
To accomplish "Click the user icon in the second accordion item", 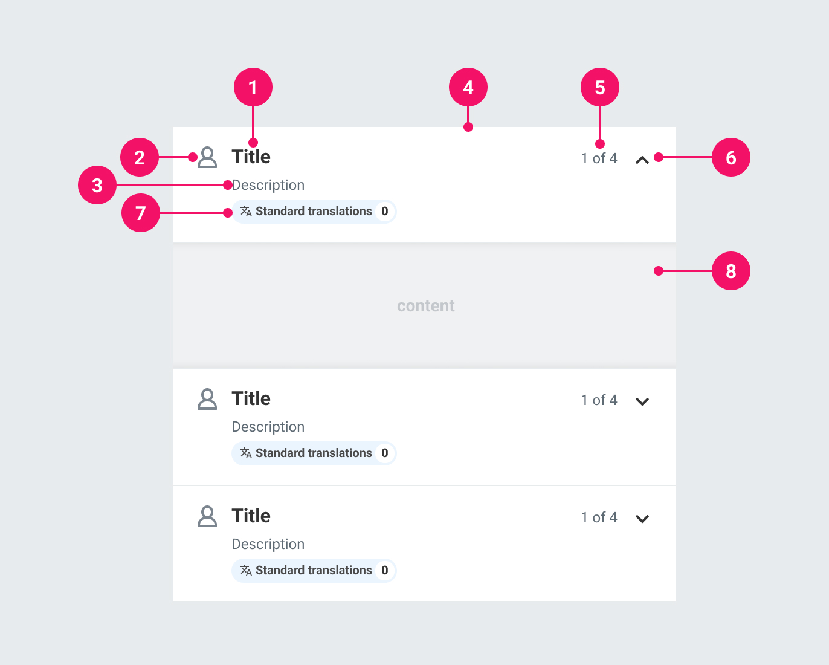I will click(207, 399).
